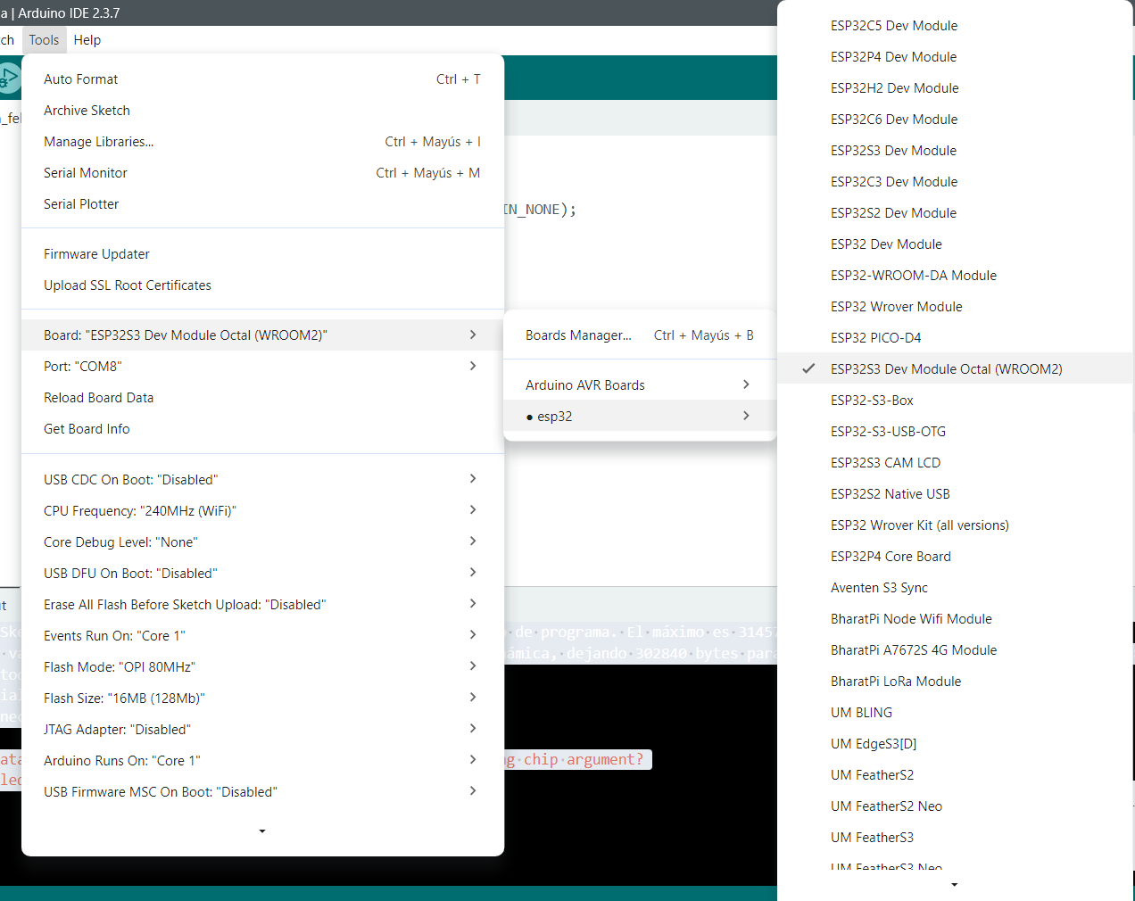Open Arduino AVR Boards submenu

pyautogui.click(x=640, y=385)
